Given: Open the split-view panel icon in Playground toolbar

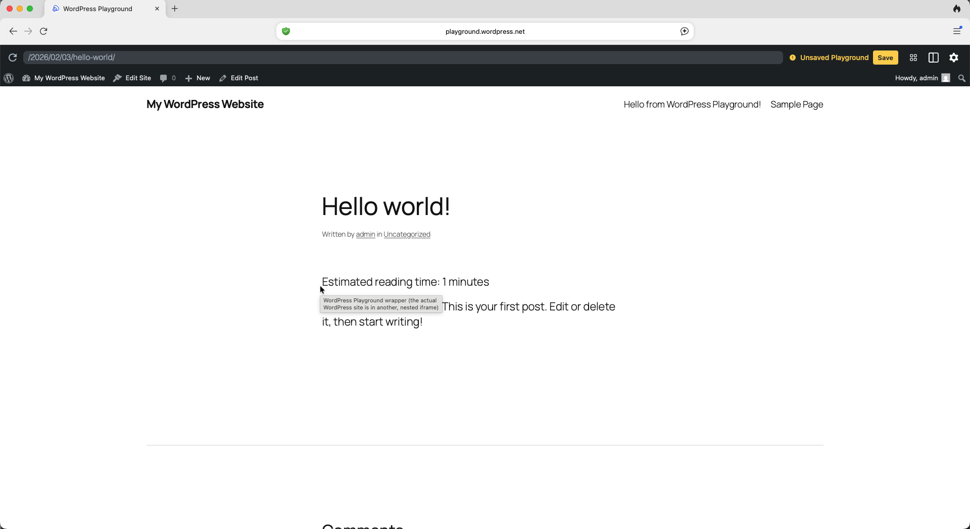Looking at the screenshot, I should pyautogui.click(x=933, y=58).
